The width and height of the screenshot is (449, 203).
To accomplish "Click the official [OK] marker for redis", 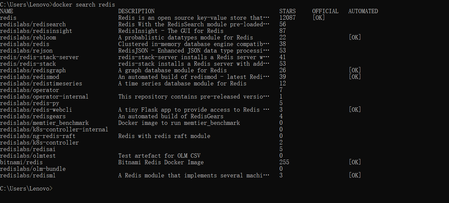I will click(319, 18).
